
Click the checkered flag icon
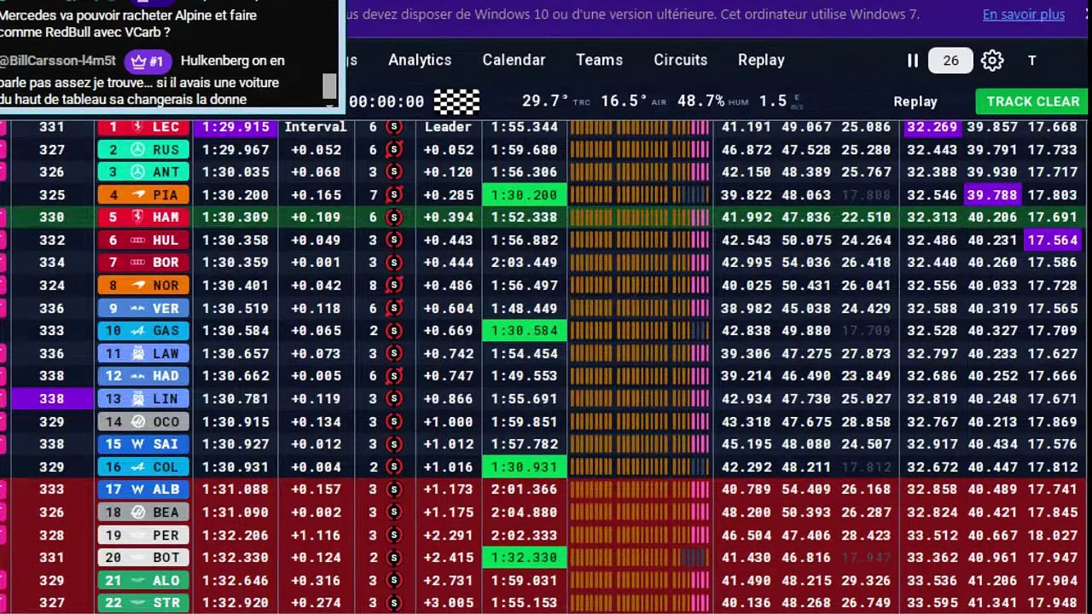pos(456,101)
